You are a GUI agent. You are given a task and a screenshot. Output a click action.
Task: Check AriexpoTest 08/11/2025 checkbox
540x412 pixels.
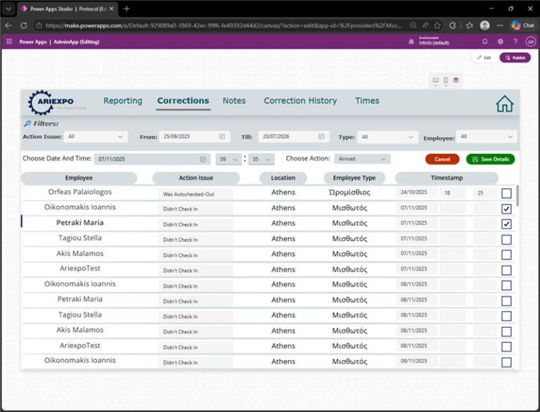tap(506, 347)
